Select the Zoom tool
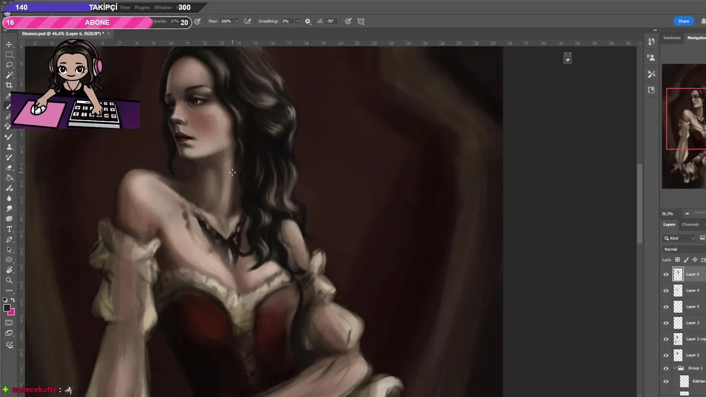Viewport: 706px width, 397px height. 9,281
